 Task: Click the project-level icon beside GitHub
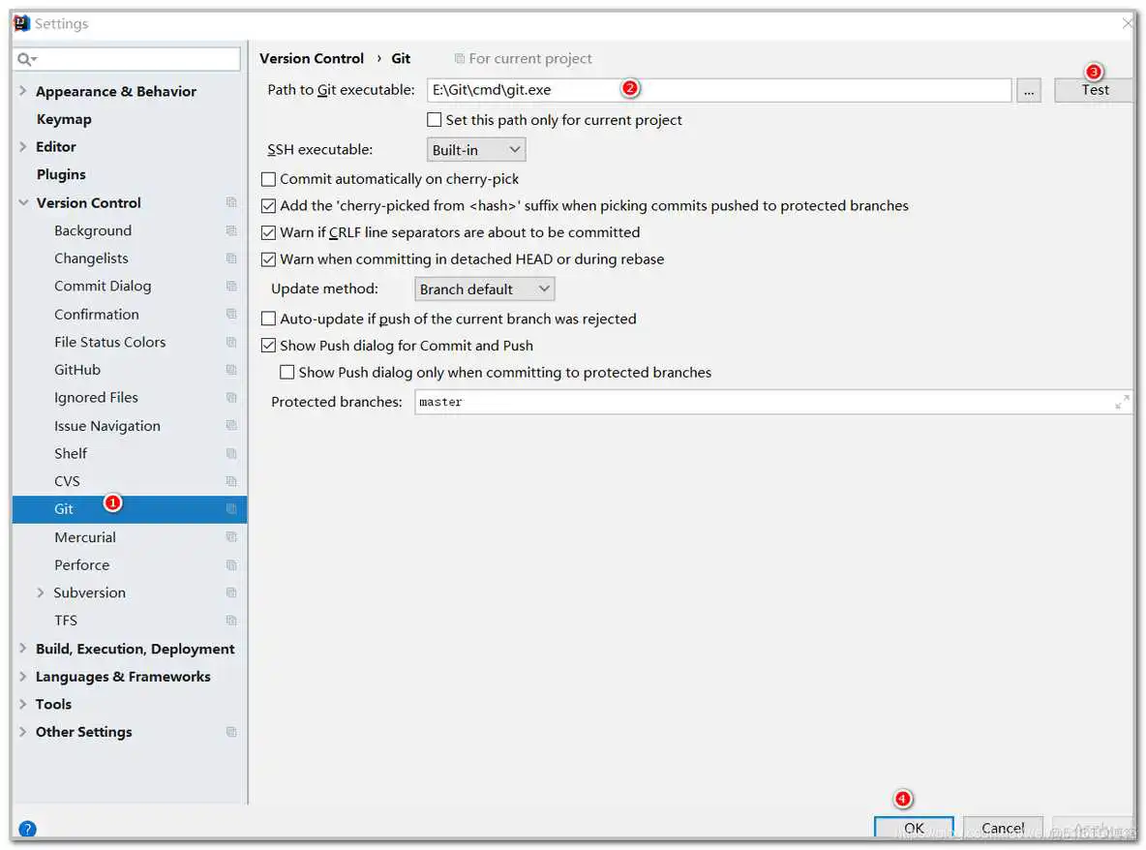point(231,370)
